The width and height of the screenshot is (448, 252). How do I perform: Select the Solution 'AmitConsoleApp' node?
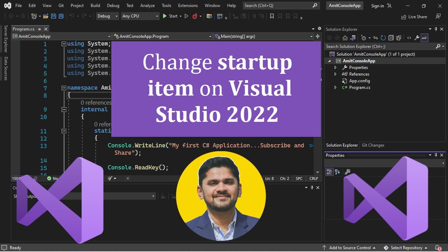coord(376,54)
